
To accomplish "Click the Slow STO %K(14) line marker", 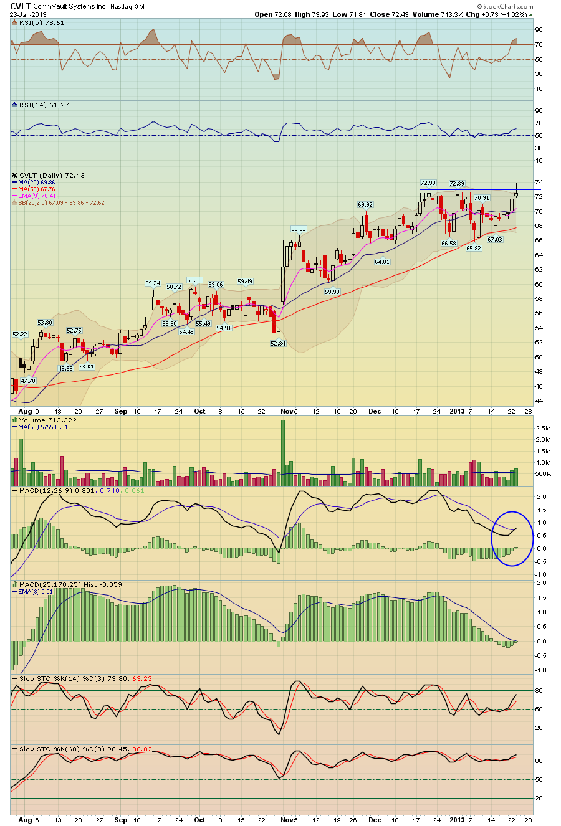I will (15, 678).
